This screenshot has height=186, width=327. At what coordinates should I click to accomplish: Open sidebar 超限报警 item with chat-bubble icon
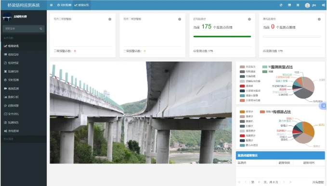(24, 105)
